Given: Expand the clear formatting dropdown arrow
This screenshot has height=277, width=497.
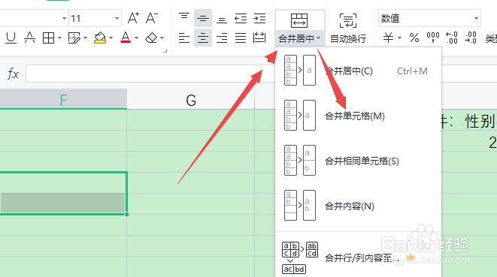Looking at the screenshot, I should click(x=162, y=38).
